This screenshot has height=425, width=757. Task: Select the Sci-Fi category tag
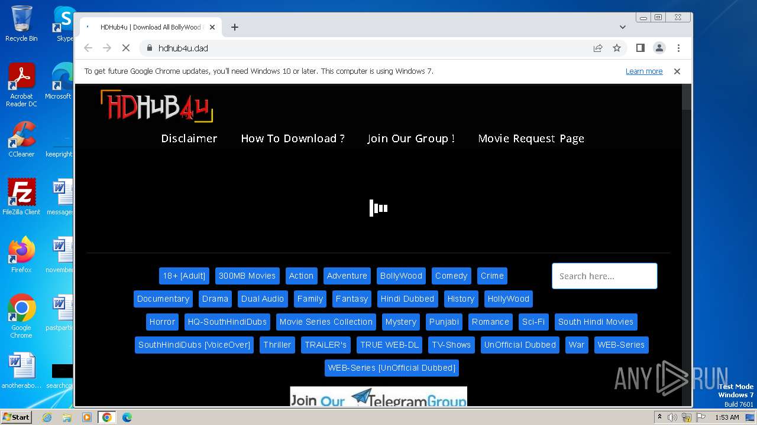pos(533,322)
